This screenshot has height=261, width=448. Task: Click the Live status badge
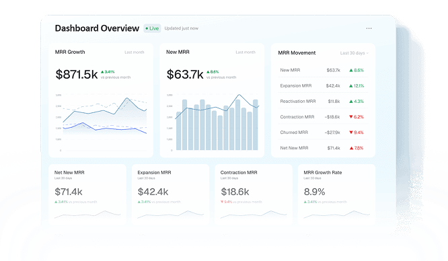tap(152, 28)
